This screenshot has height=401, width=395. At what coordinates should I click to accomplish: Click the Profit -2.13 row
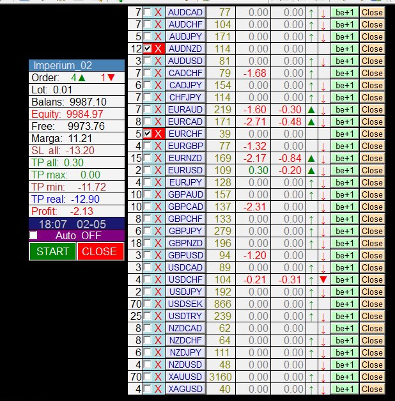coord(77,211)
